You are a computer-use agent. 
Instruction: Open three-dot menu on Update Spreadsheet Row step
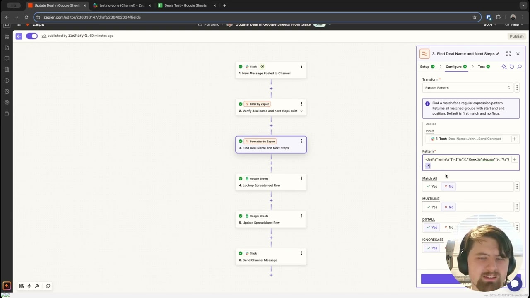tap(301, 216)
